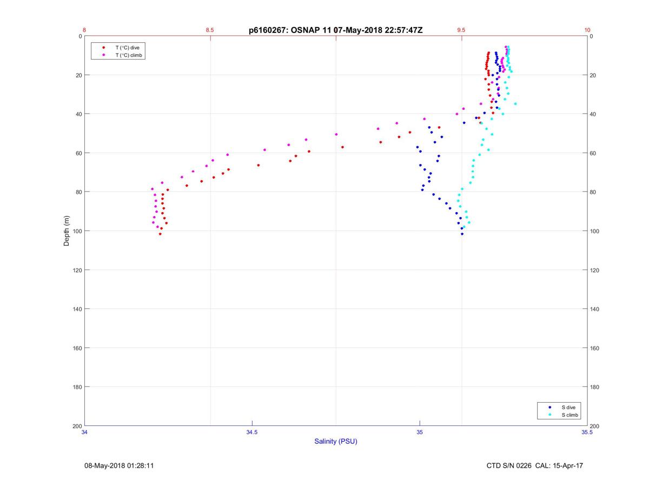Click the 120 tick on left depth axis
The height and width of the screenshot is (479, 649).
point(77,270)
